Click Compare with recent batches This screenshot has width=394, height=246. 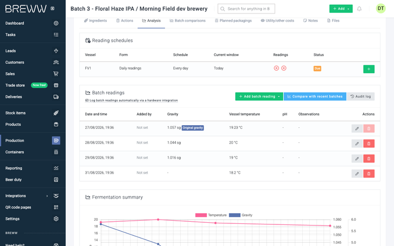(315, 97)
